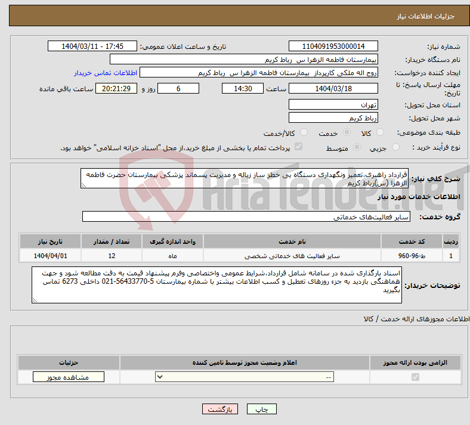Click the الزامی بودن ارائه مجوز header
This screenshot has width=470, height=425.
[415, 362]
